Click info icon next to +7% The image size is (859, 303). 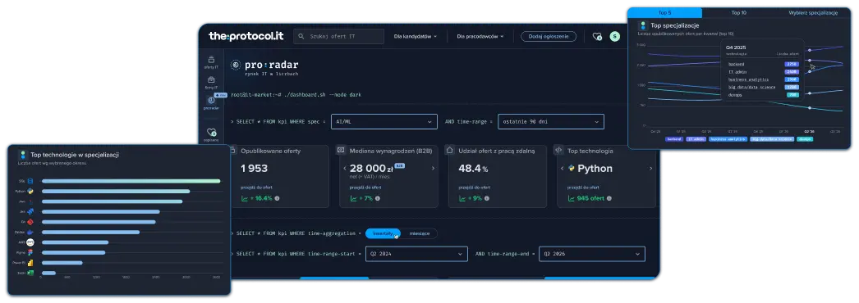(x=378, y=198)
